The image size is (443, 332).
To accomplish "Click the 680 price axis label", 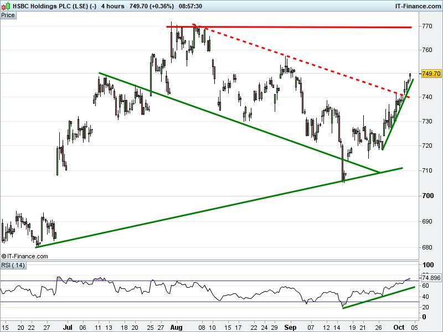I will (x=427, y=247).
